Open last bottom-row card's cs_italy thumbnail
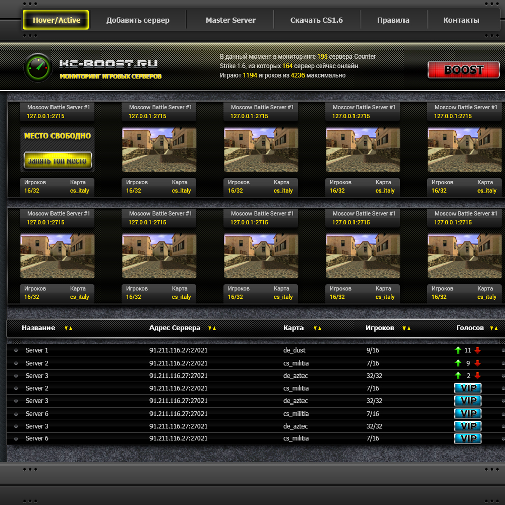 [x=465, y=256]
